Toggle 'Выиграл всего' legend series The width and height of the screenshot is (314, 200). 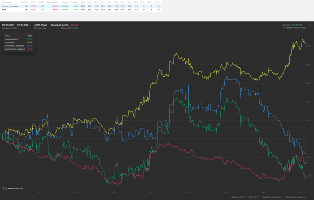tap(237, 197)
